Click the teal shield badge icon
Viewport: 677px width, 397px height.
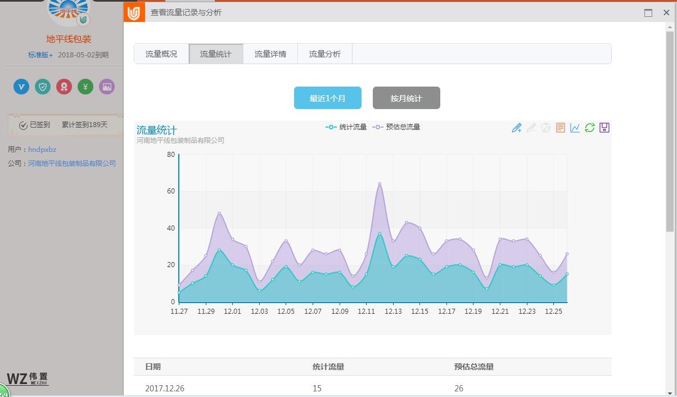pos(43,87)
